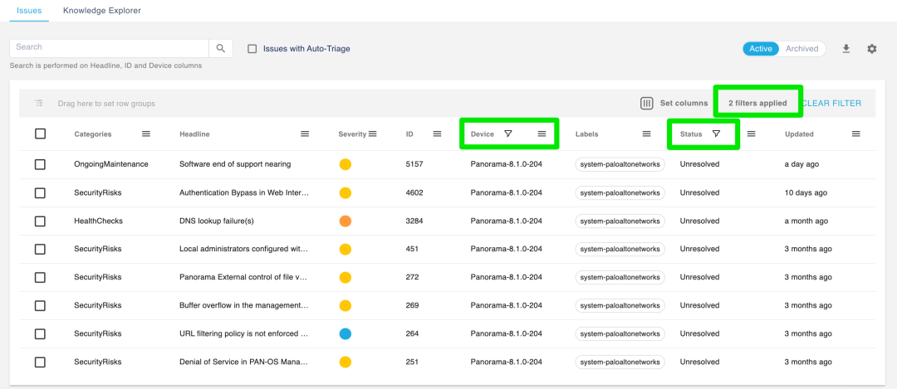Open the Labels column menu

(646, 134)
